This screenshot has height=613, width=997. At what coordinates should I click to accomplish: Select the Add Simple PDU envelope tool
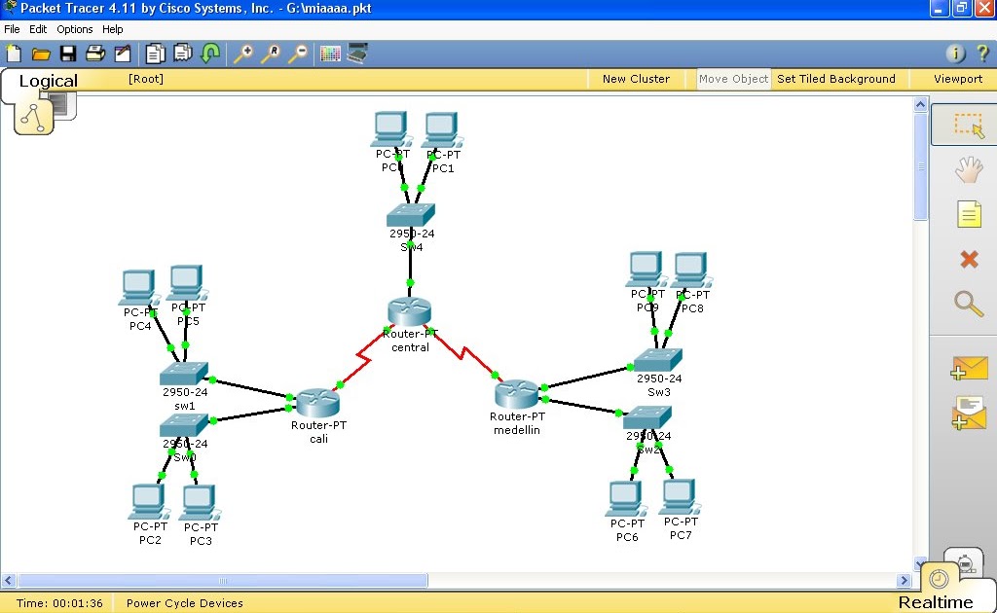(x=969, y=368)
